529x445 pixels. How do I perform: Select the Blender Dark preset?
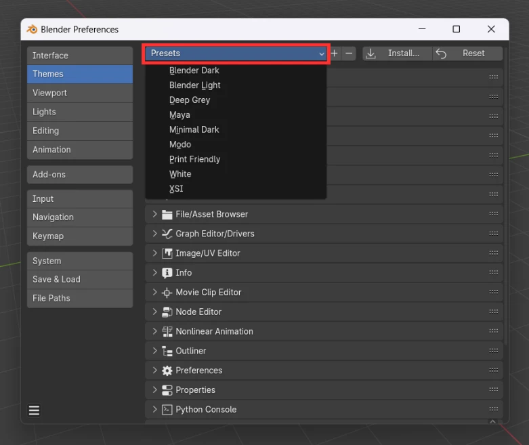click(236, 70)
